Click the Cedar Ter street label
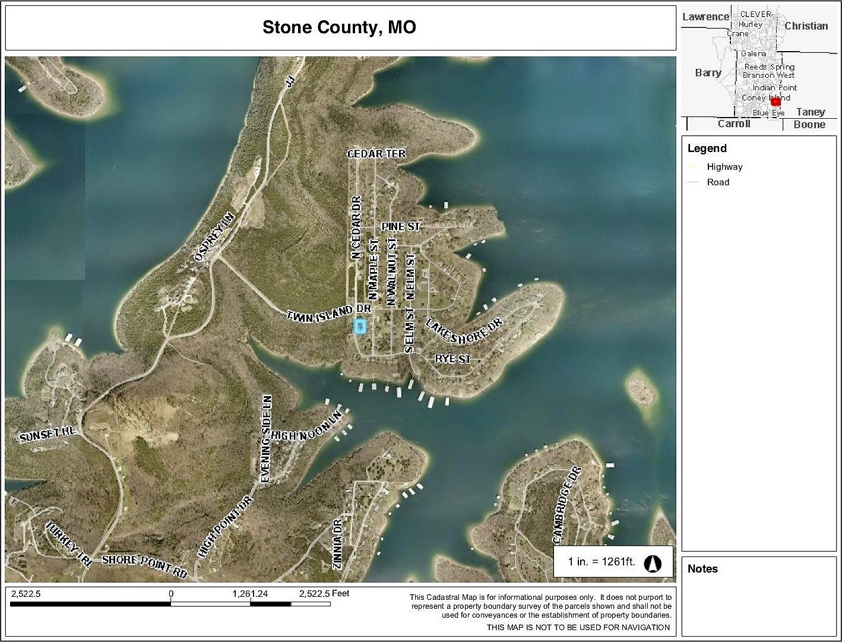This screenshot has width=842, height=642. point(376,154)
